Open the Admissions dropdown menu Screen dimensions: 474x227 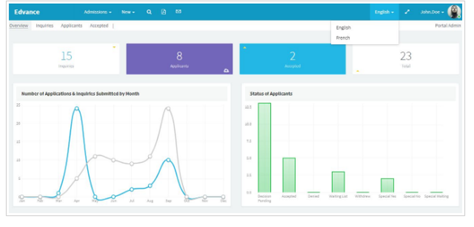pyautogui.click(x=98, y=12)
